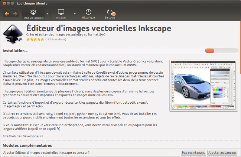Go forward with the right arrow
This screenshot has width=241, height=157.
(15, 14)
